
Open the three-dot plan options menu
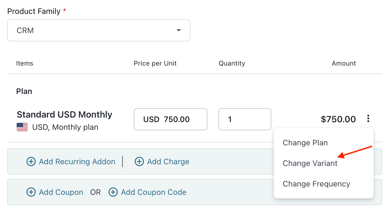(x=368, y=119)
